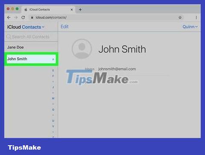Image resolution: width=205 pixels, height=155 pixels.
Task: Jump to letter A in the index
Action: pyautogui.click(x=53, y=59)
